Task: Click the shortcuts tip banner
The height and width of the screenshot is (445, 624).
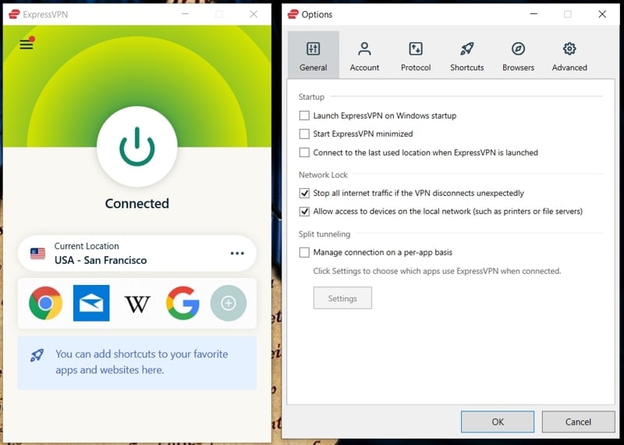Action: click(x=137, y=362)
